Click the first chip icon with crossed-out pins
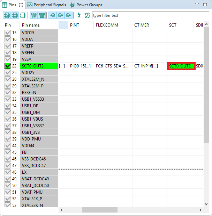Viewport: 212px width, 216px height. [7, 15]
